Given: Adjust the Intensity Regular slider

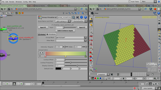Looking at the screenshot, I should [x=65, y=47].
